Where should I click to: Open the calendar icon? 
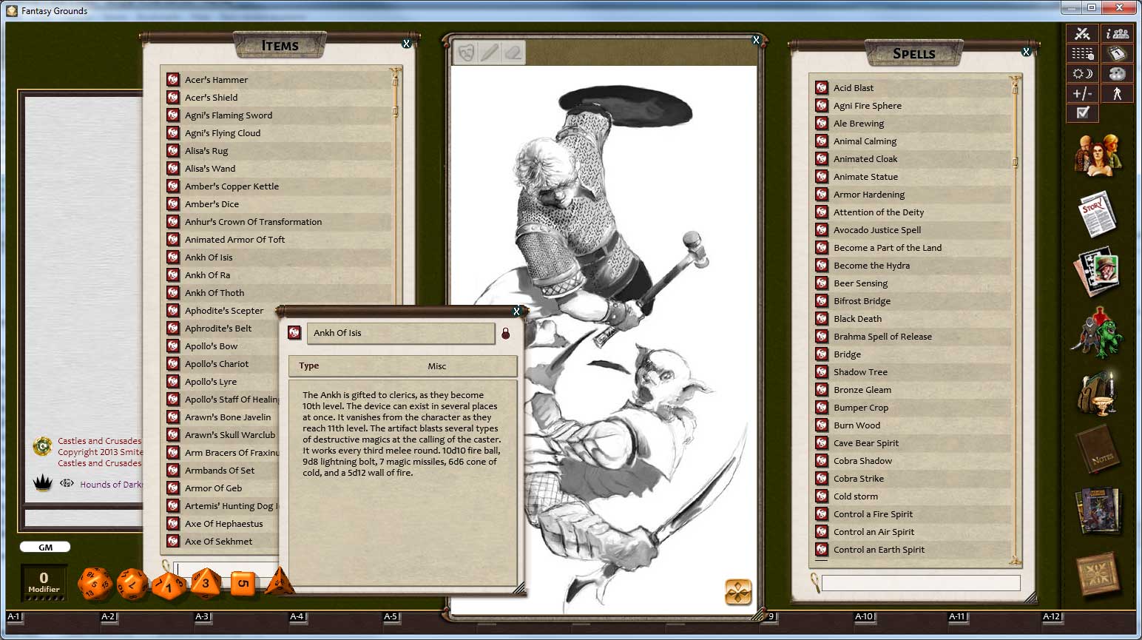click(x=1117, y=53)
